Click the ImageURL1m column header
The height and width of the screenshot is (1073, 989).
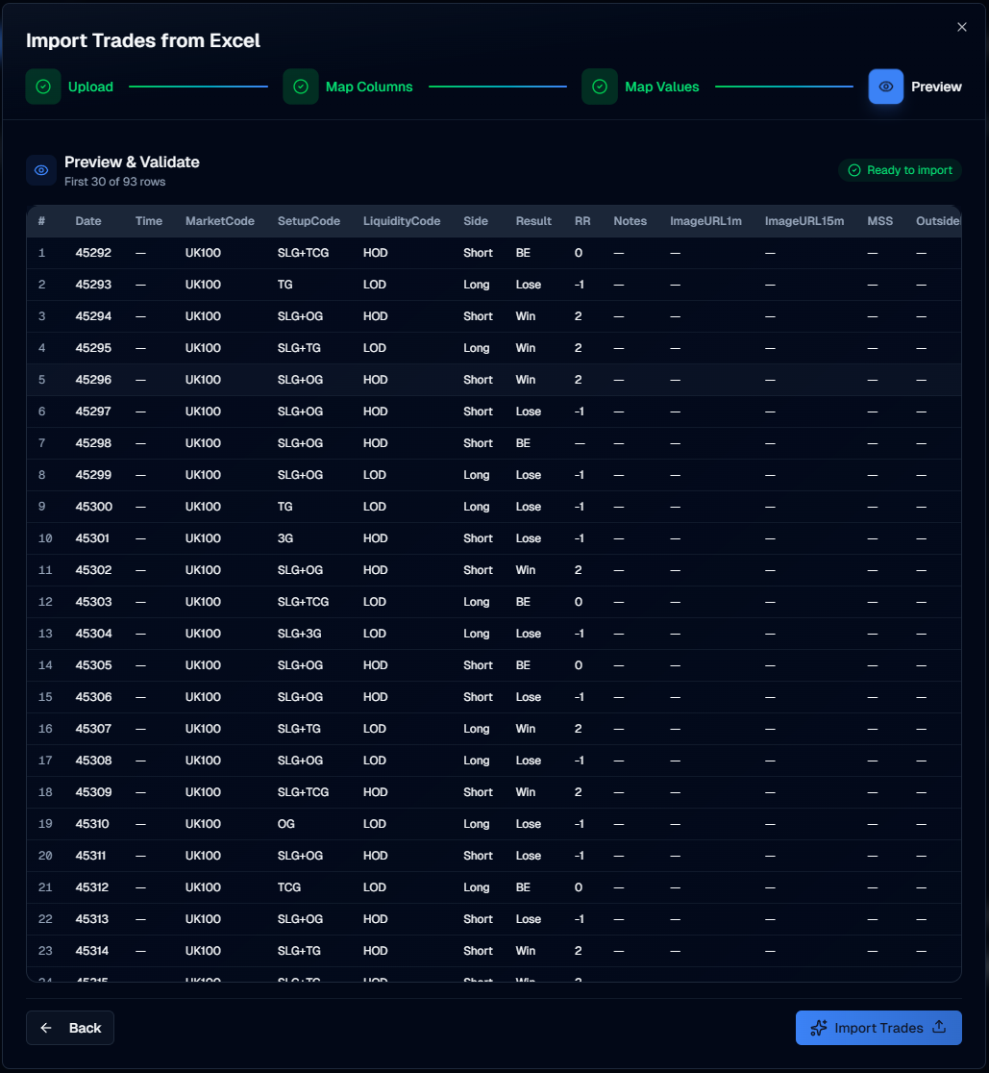(x=705, y=221)
